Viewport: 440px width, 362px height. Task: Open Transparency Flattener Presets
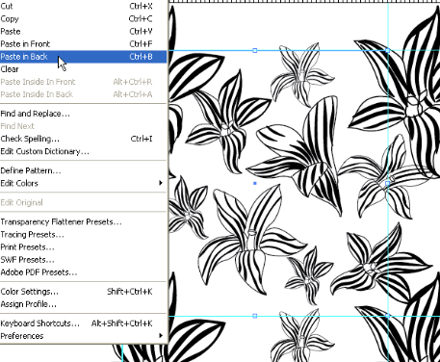pos(83,221)
